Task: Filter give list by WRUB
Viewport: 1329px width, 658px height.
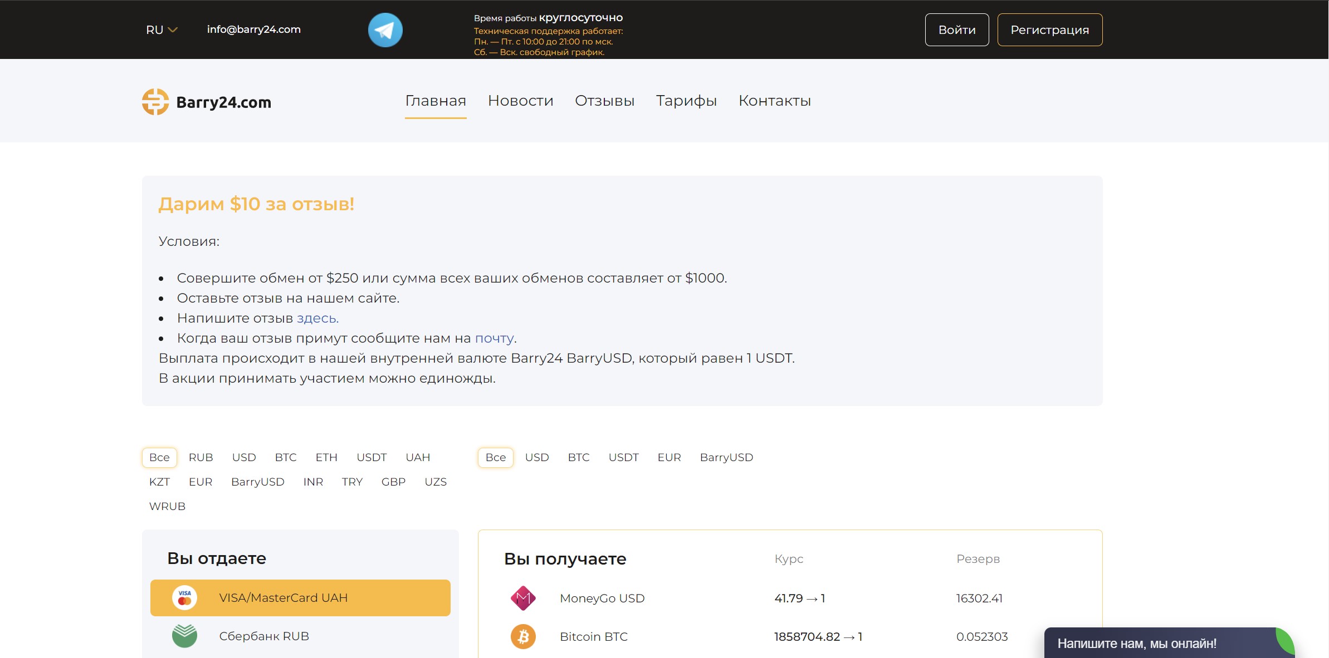Action: pyautogui.click(x=167, y=506)
